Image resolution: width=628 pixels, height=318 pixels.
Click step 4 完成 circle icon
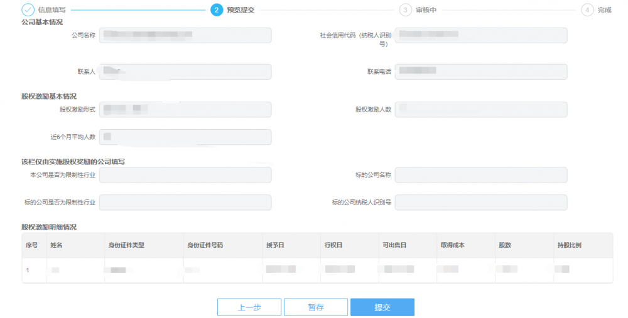coord(587,10)
